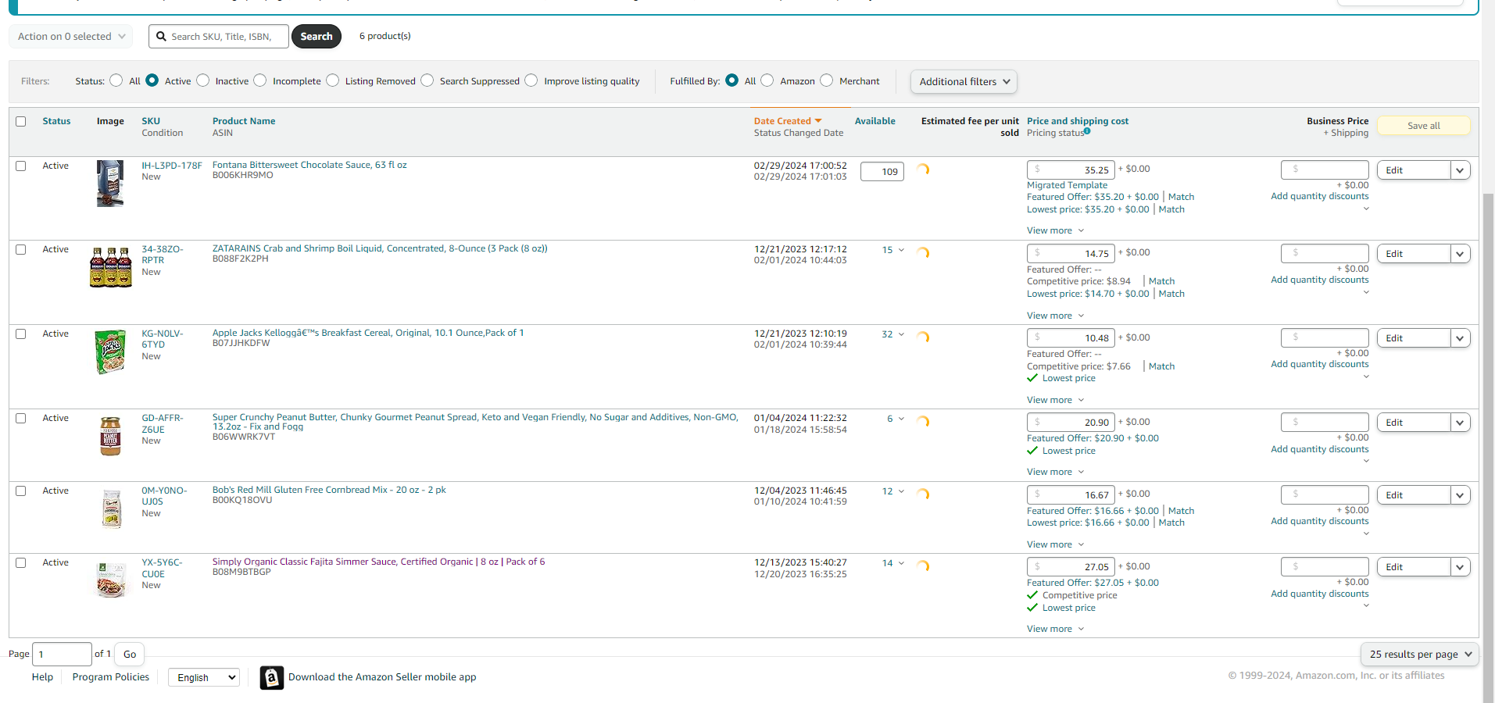Image resolution: width=1495 pixels, height=703 pixels.
Task: Select the Incomplete status filter
Action: (260, 80)
